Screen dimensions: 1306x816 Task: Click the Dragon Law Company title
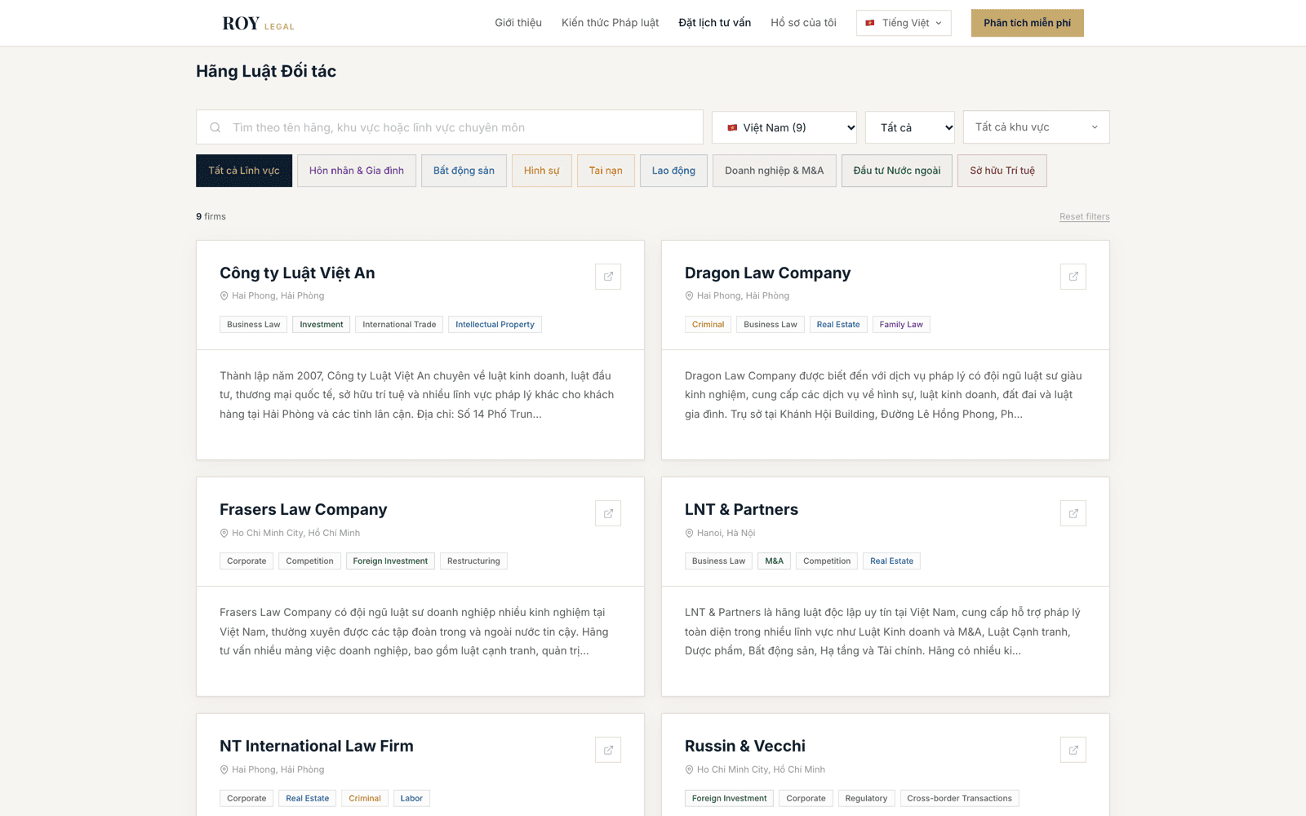767,273
